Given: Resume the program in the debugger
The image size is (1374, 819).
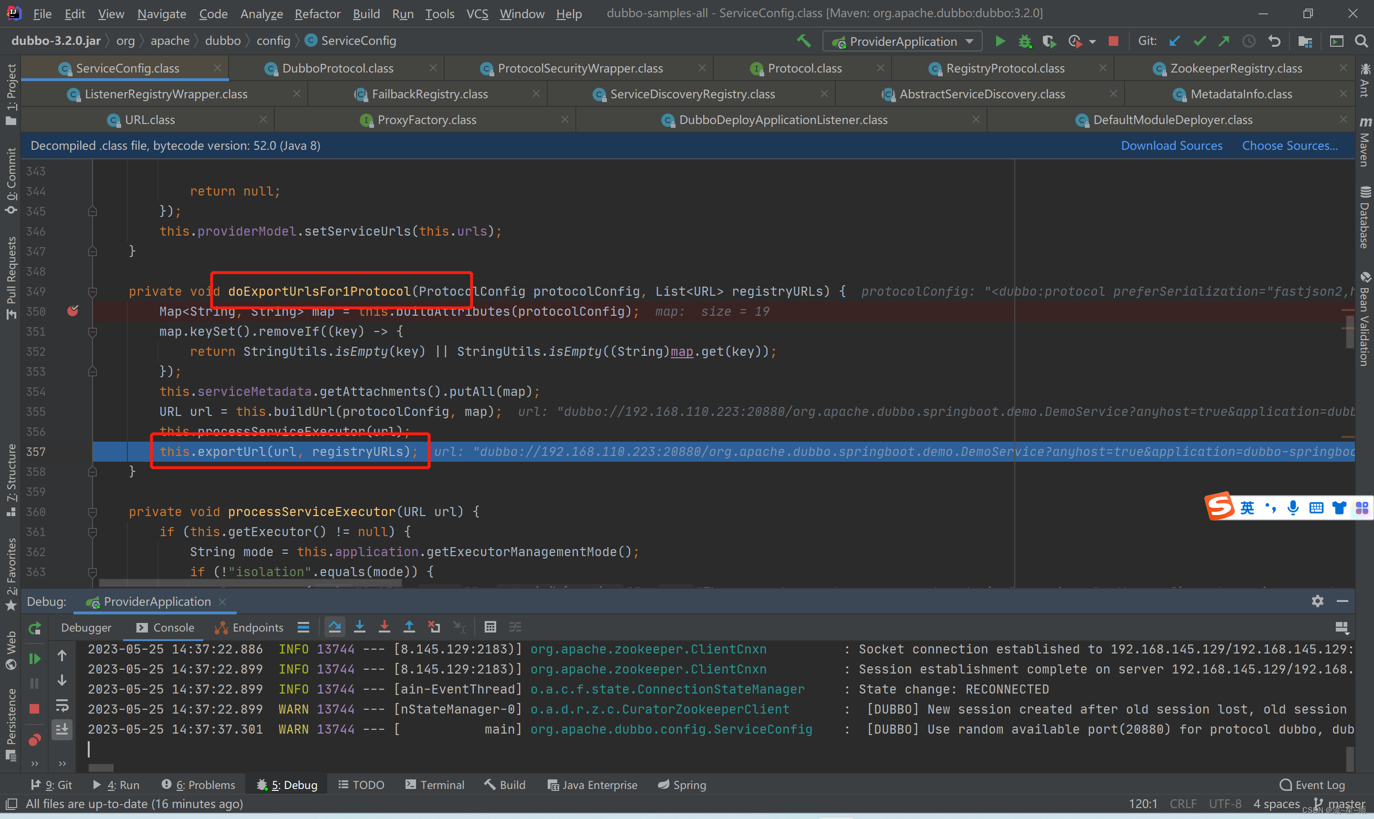Looking at the screenshot, I should pos(34,658).
